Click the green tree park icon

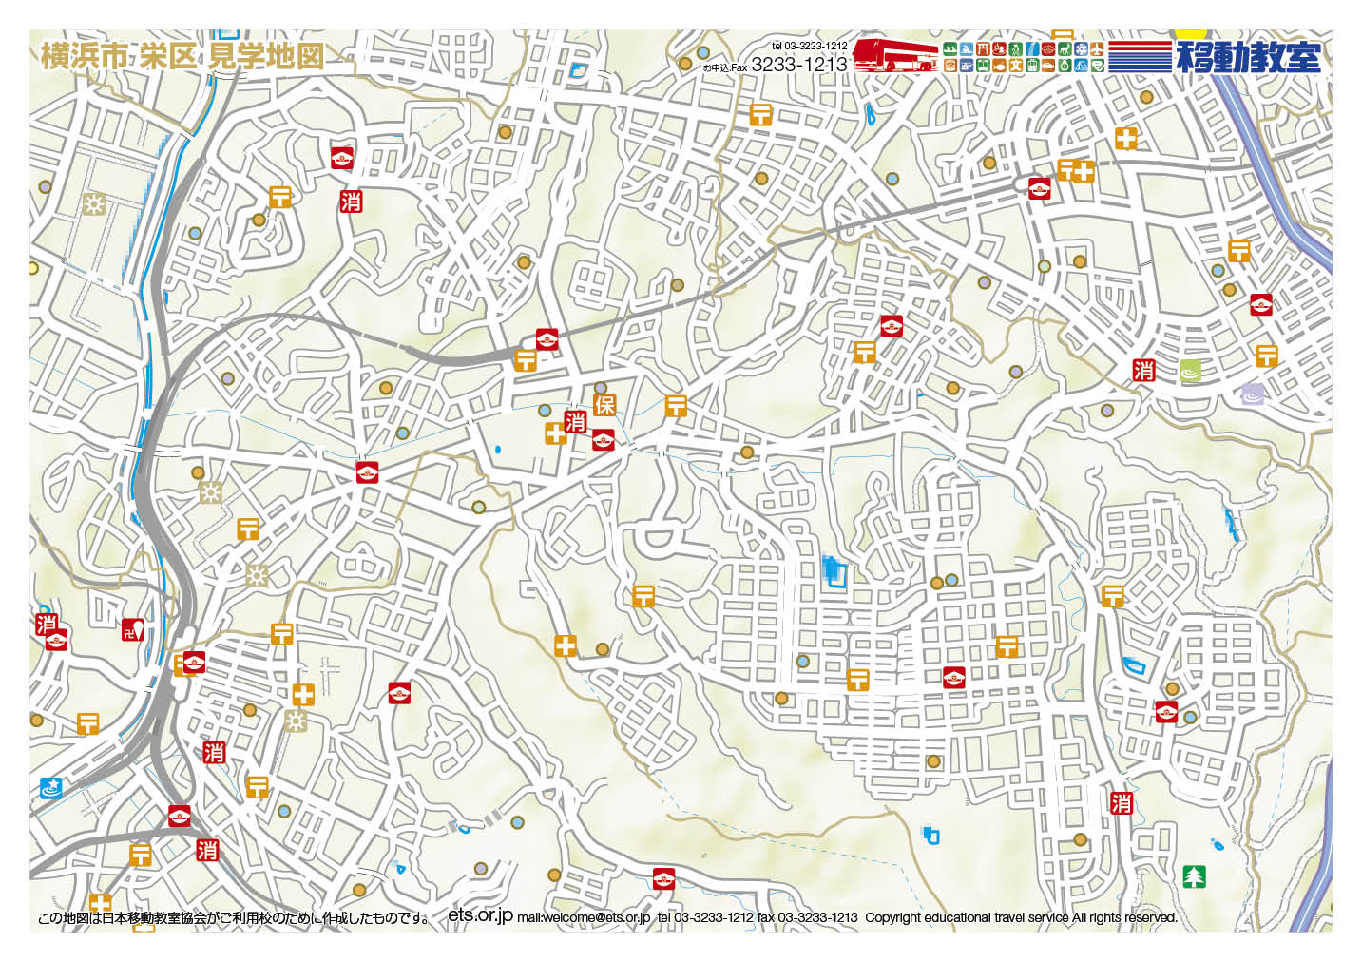[1194, 875]
